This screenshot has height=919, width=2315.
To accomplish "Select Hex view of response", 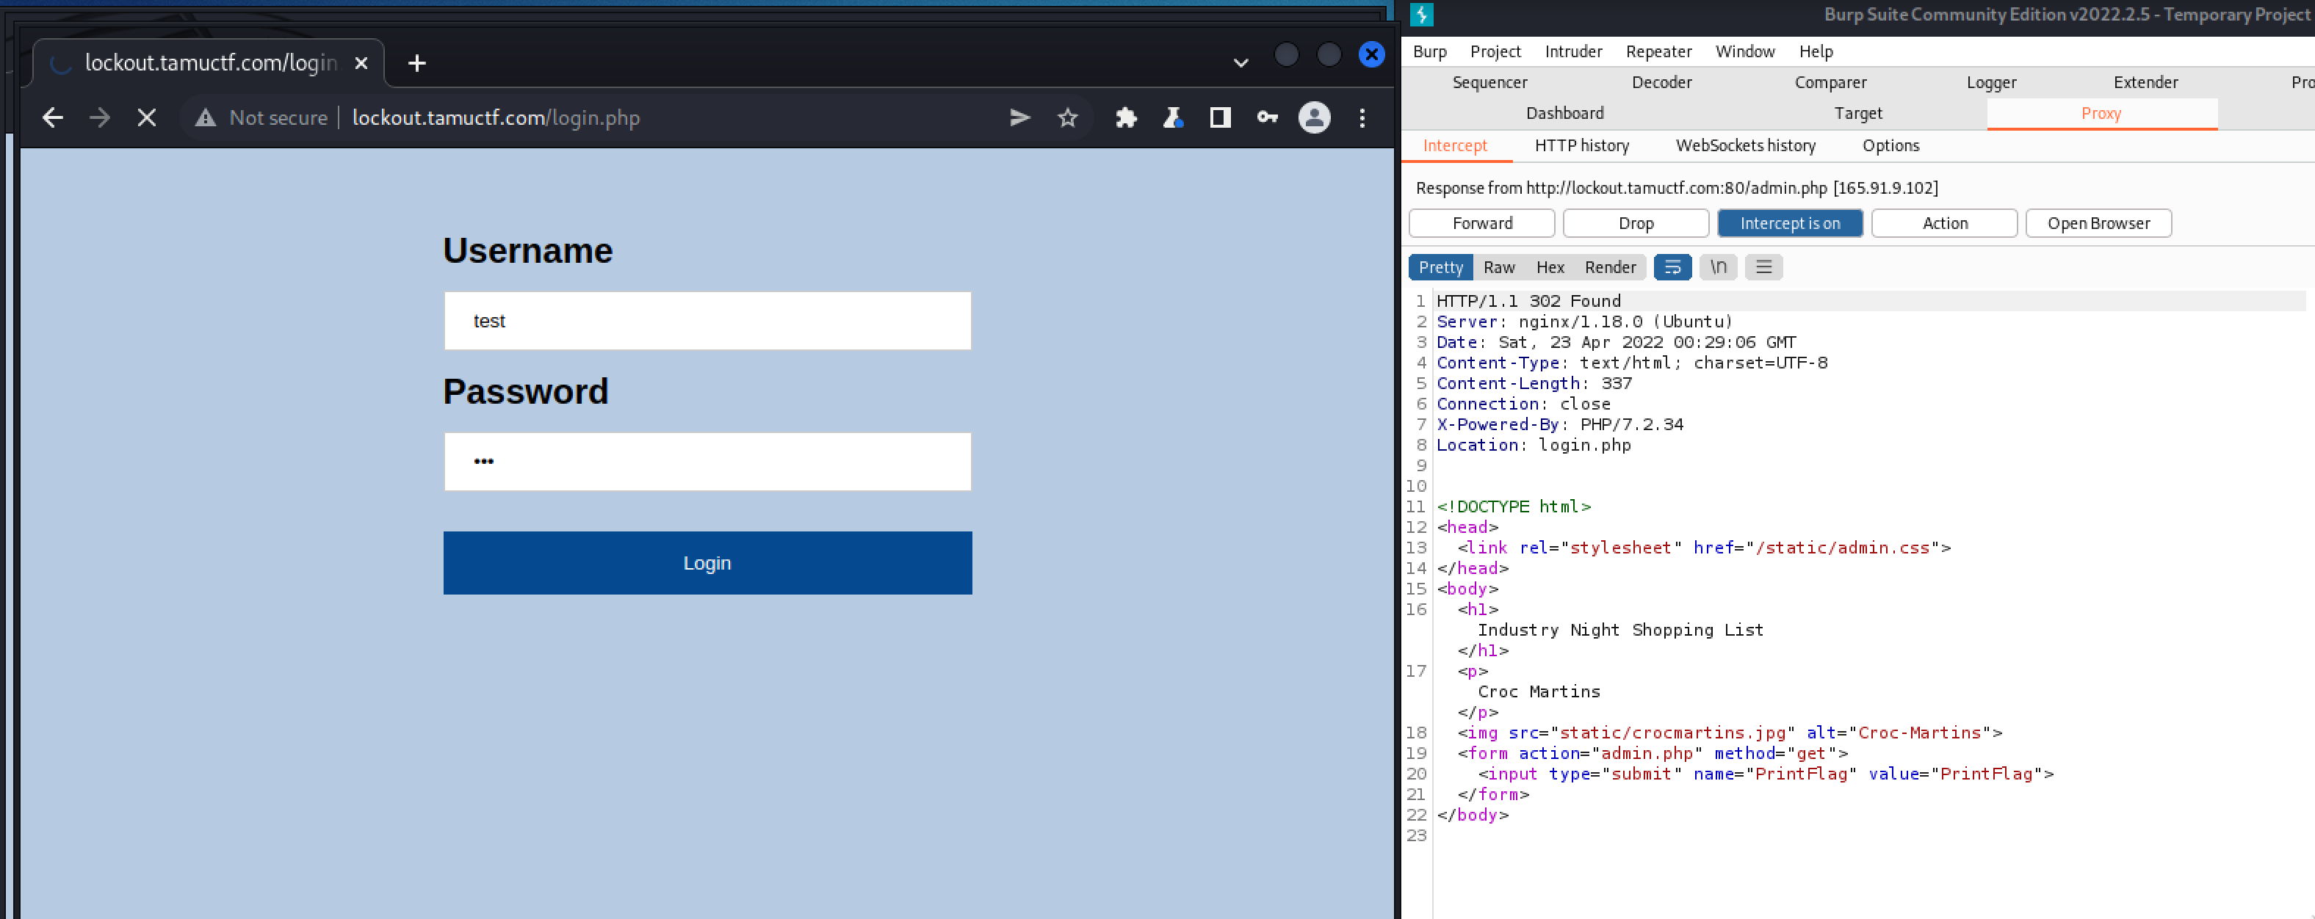I will pyautogui.click(x=1550, y=266).
